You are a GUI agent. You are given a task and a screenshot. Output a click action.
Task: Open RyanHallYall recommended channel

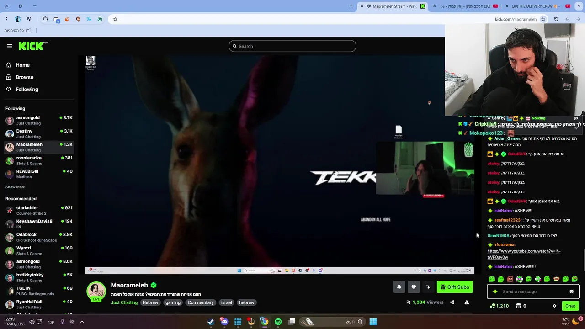click(x=39, y=304)
